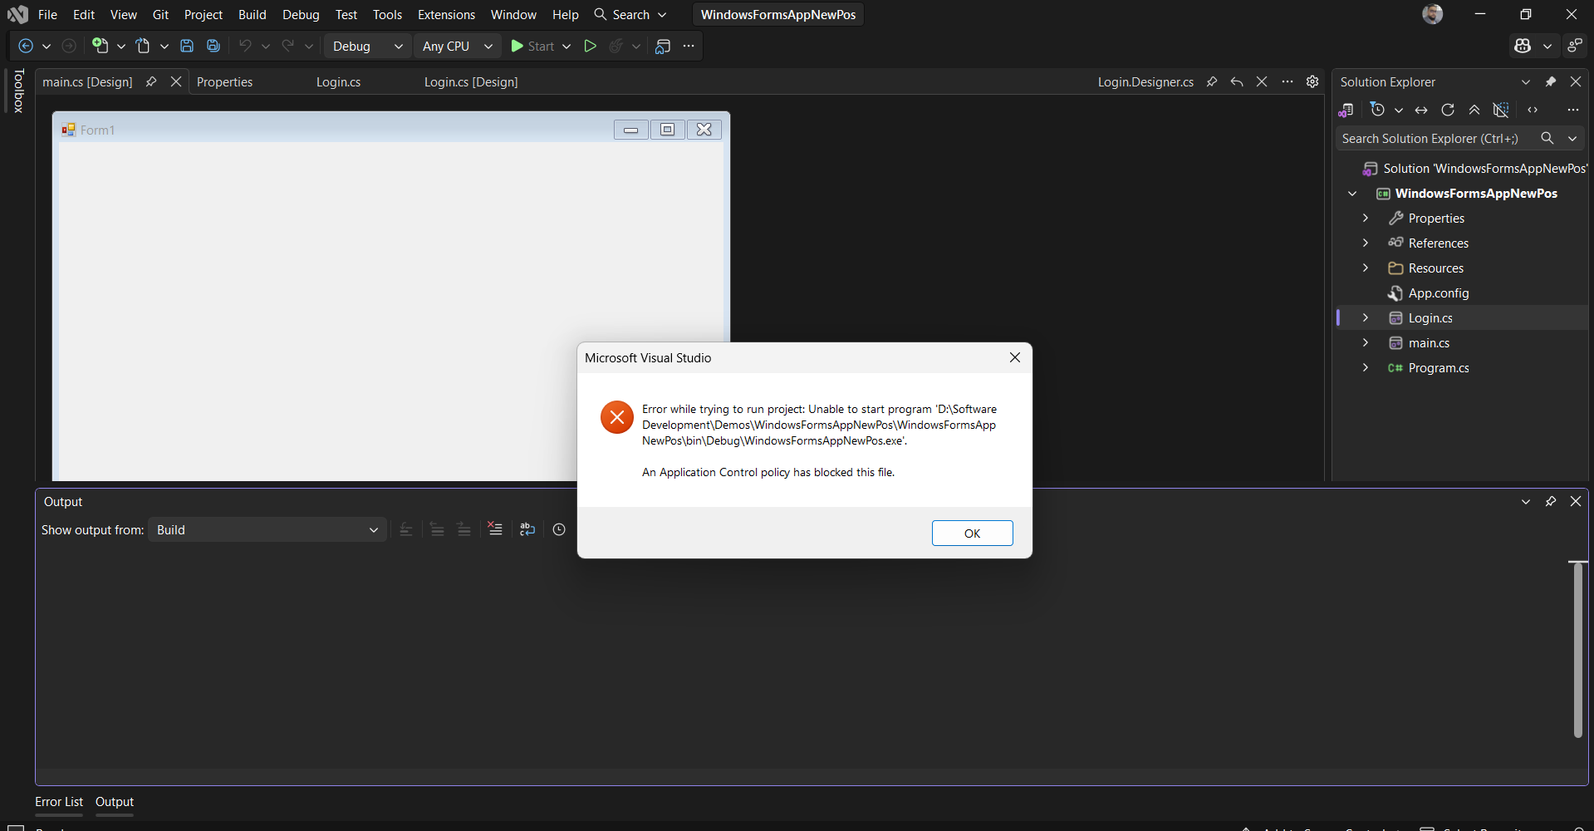Toggle word wrap in Output window

click(x=527, y=529)
